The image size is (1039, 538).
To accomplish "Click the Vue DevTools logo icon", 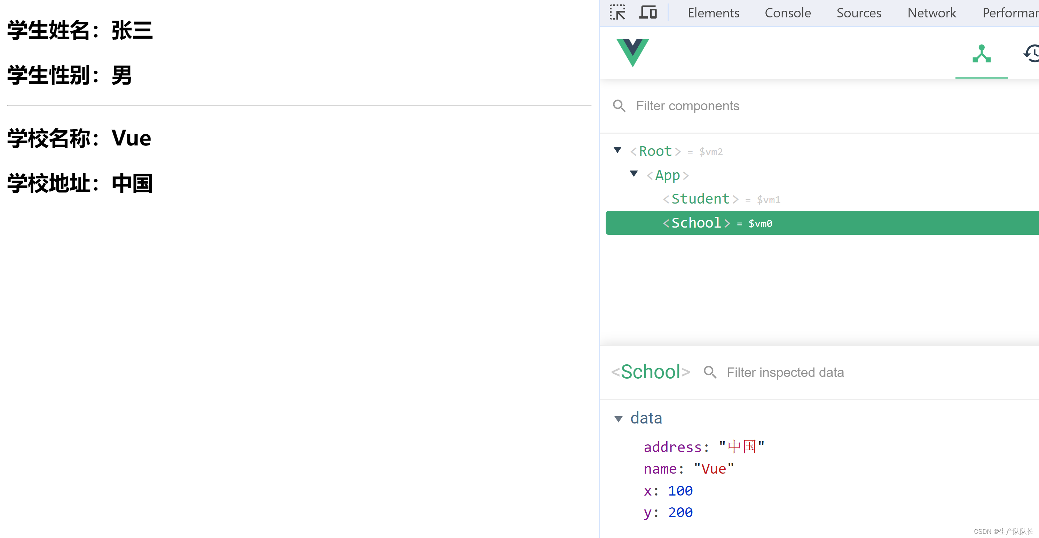I will click(x=632, y=52).
